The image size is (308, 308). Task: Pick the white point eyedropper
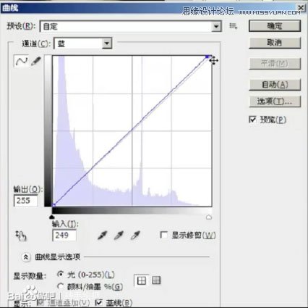click(x=135, y=235)
